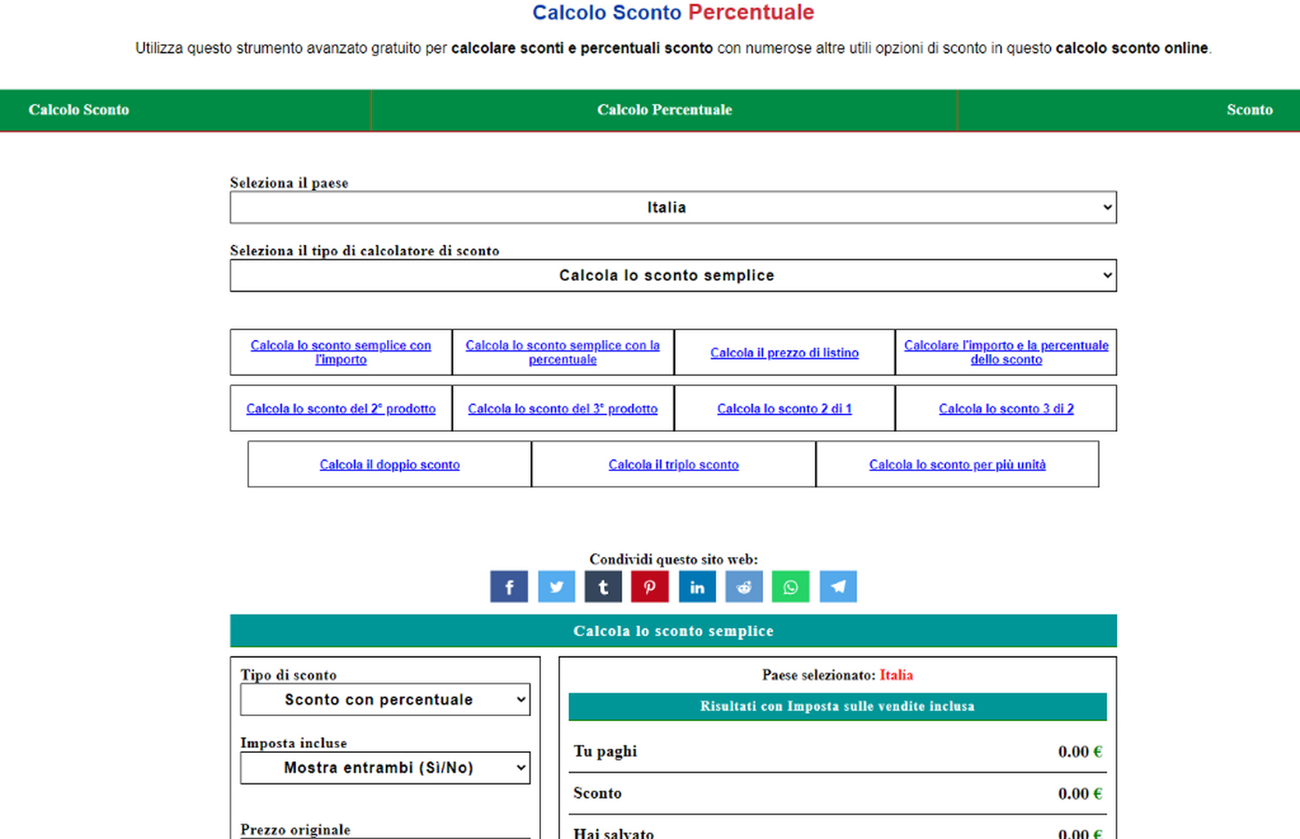Click the Sconto 0.00 € result value

click(1080, 794)
